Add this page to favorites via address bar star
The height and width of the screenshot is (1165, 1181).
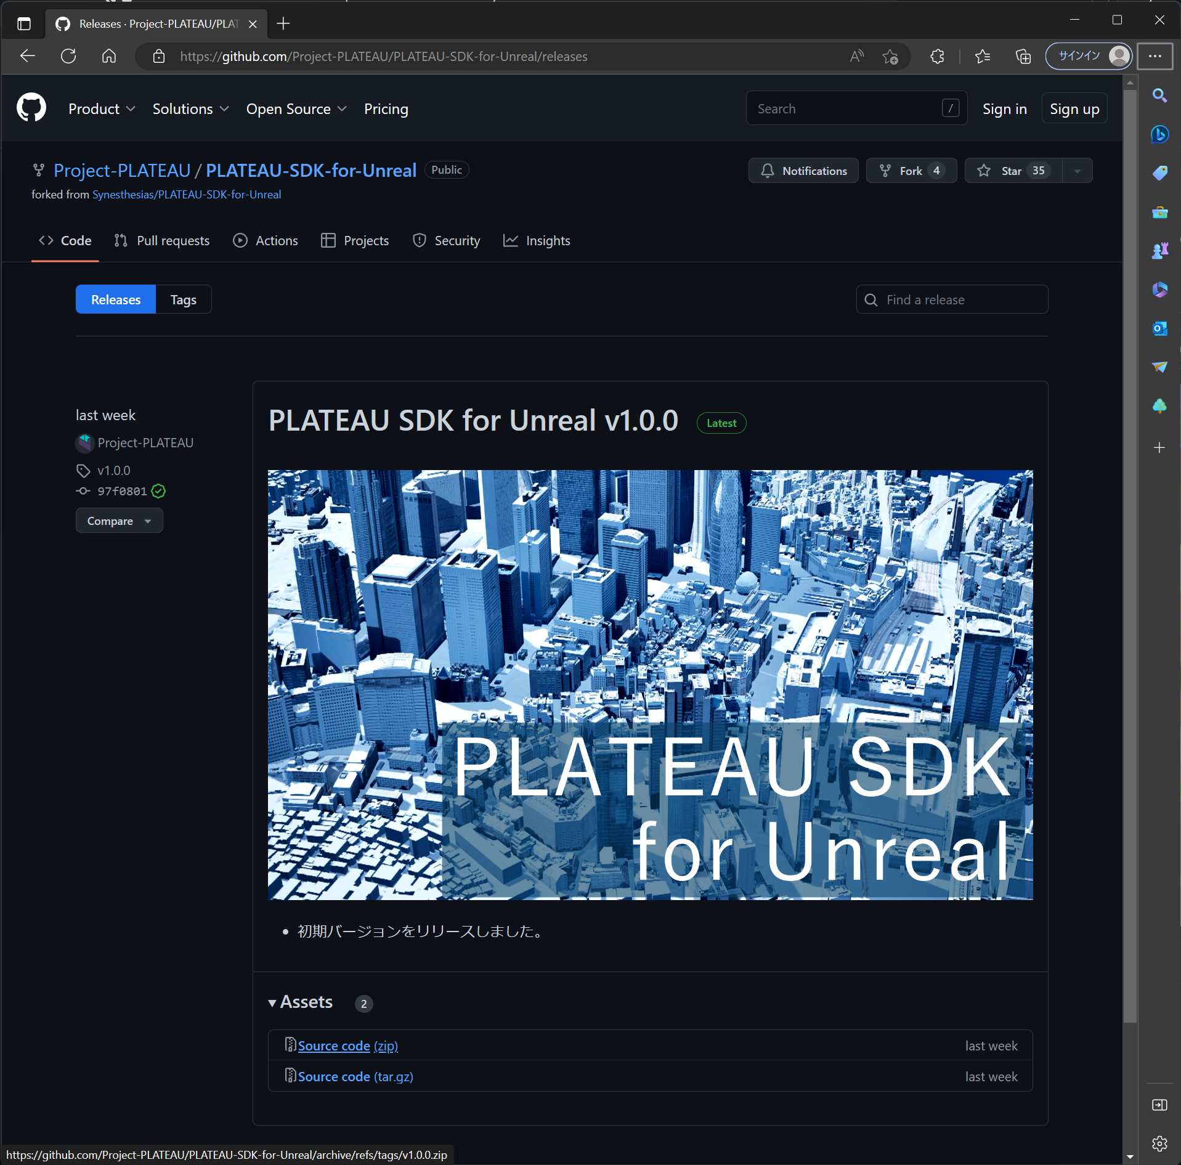[891, 56]
